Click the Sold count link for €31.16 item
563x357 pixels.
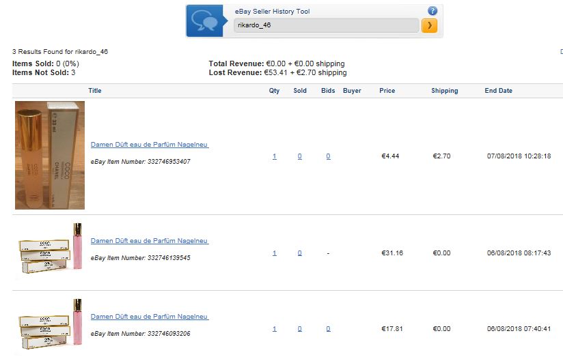[x=299, y=253]
